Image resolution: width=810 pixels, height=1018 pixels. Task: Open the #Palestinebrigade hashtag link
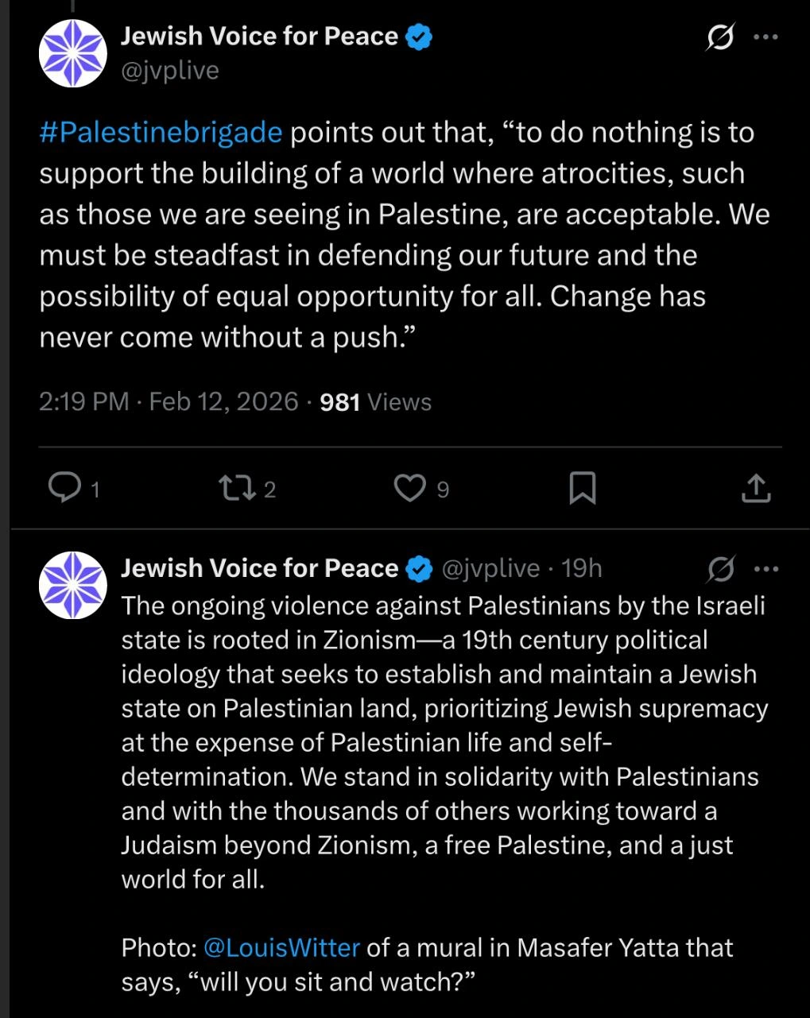click(x=161, y=132)
